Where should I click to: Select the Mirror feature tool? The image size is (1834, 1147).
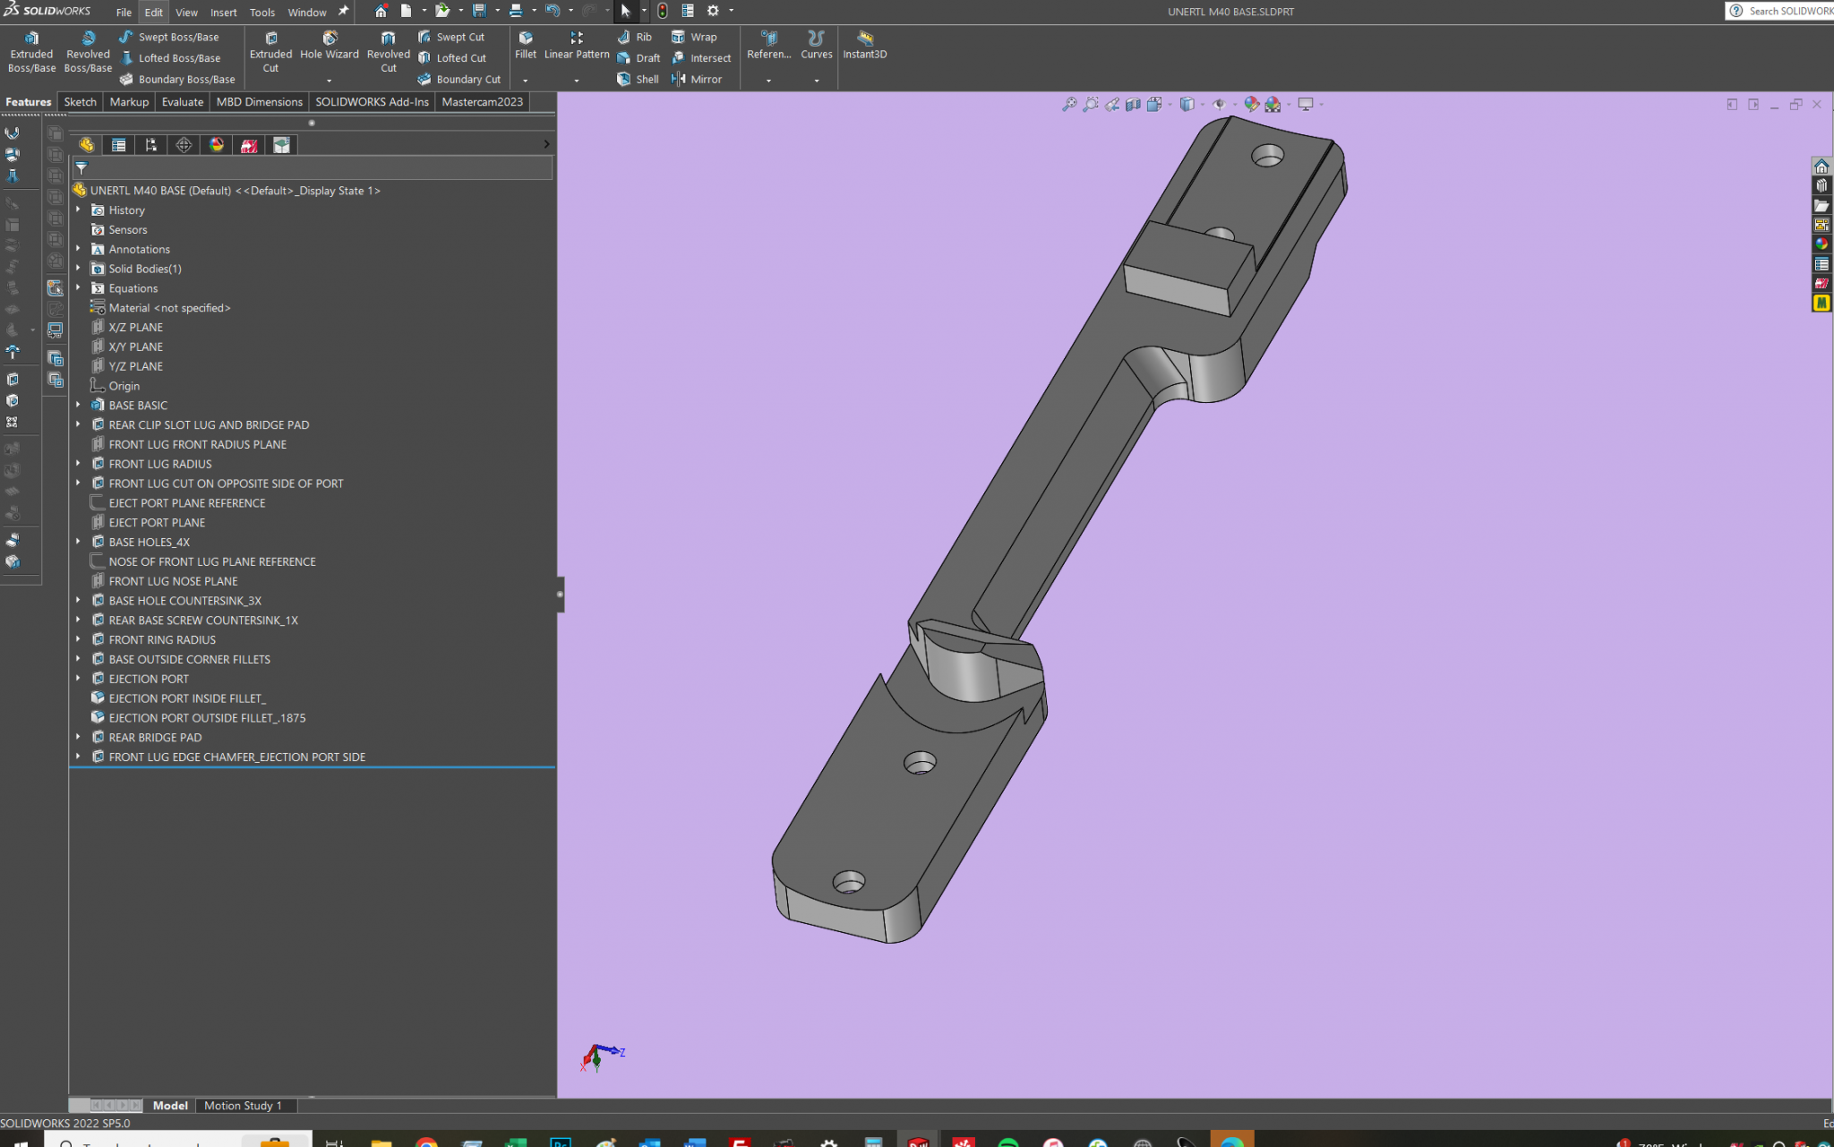[697, 79]
